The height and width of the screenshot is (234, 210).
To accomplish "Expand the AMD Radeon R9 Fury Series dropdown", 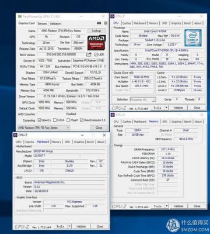I will pos(68,128).
